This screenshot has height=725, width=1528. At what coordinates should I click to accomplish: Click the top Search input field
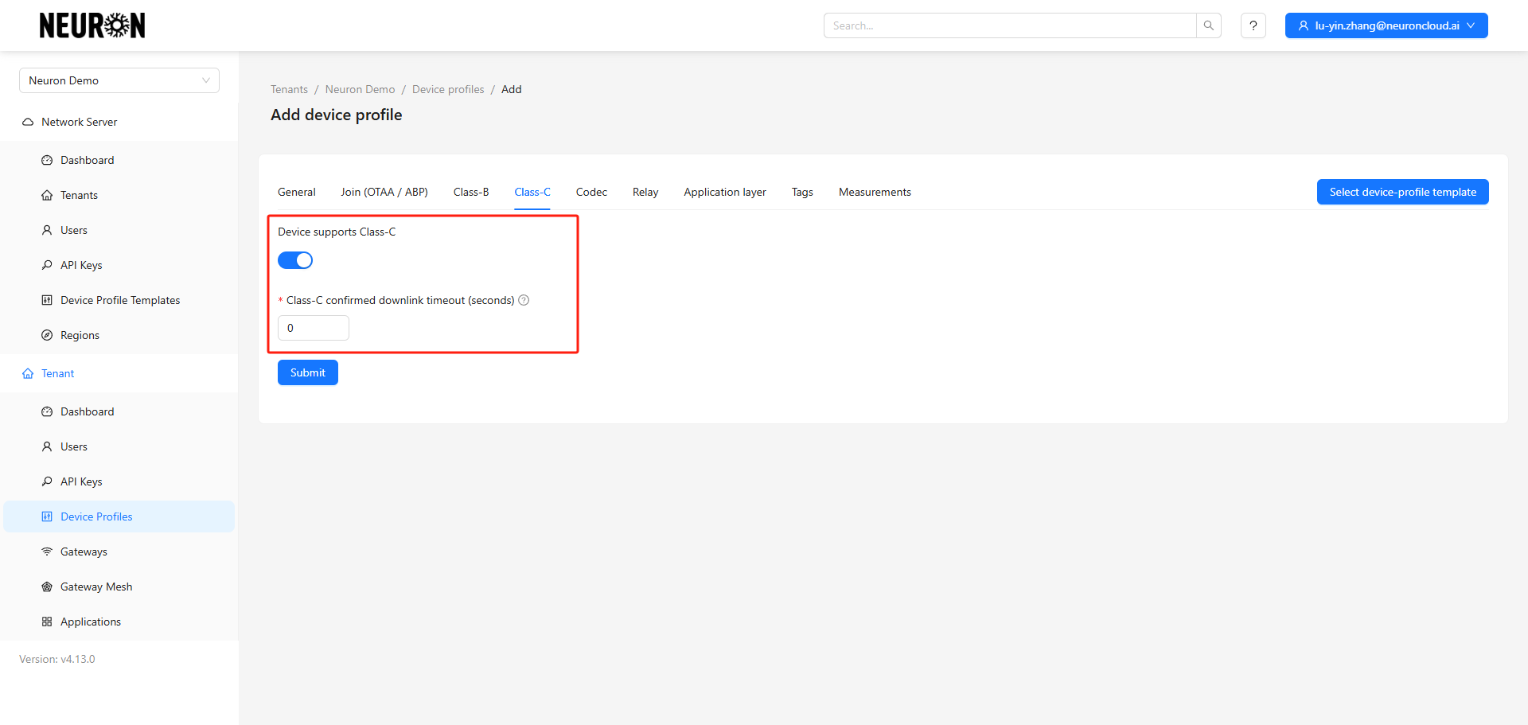[1010, 25]
